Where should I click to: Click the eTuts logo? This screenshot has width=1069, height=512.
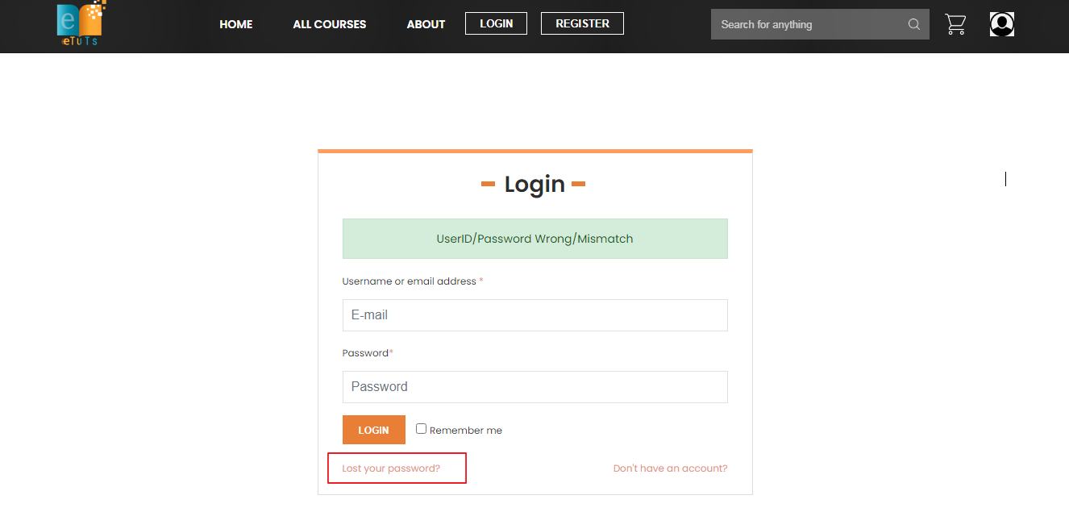[81, 23]
